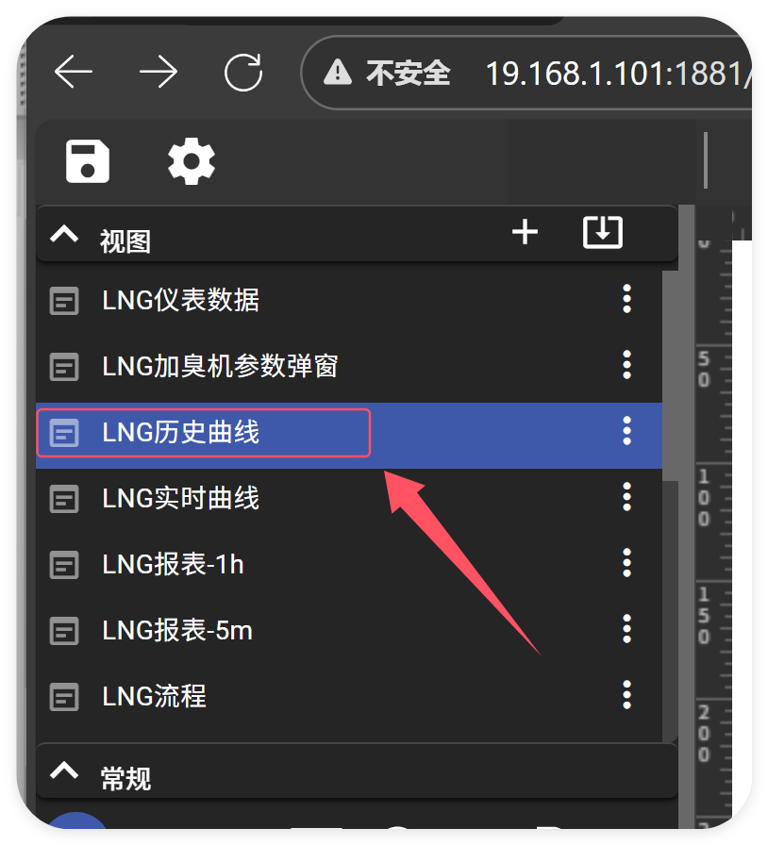Open settings via the gear icon
Image resolution: width=768 pixels, height=845 pixels.
coord(192,161)
